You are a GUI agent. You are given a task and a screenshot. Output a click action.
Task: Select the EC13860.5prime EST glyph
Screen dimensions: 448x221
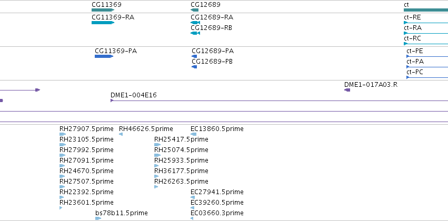click(x=193, y=134)
